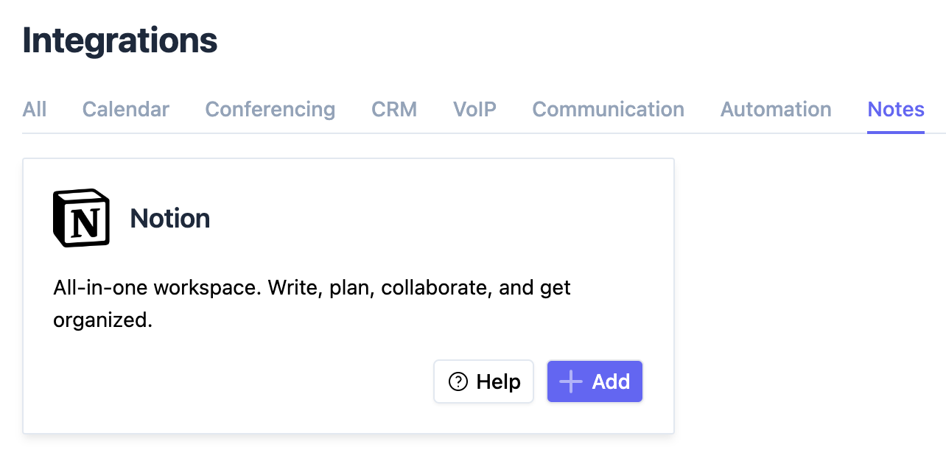Select the Conferencing tab
This screenshot has height=461, width=946.
pyautogui.click(x=270, y=110)
